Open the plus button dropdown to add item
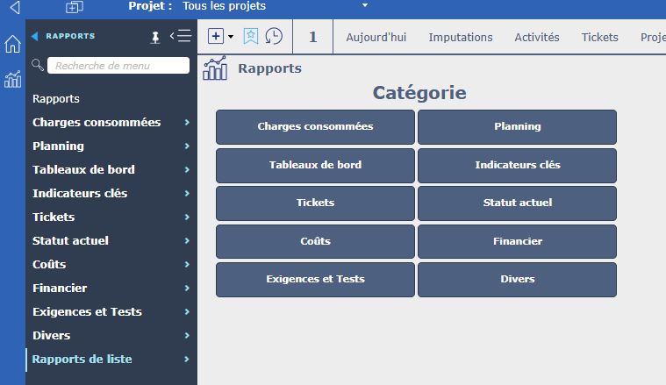 click(220, 36)
